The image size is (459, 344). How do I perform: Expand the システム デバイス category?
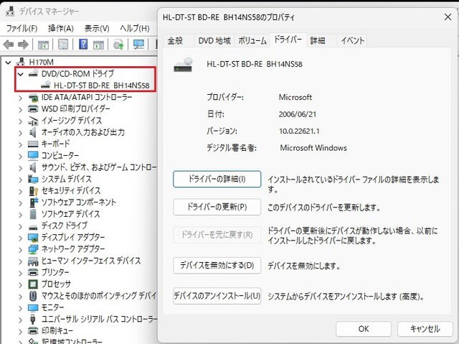point(20,180)
